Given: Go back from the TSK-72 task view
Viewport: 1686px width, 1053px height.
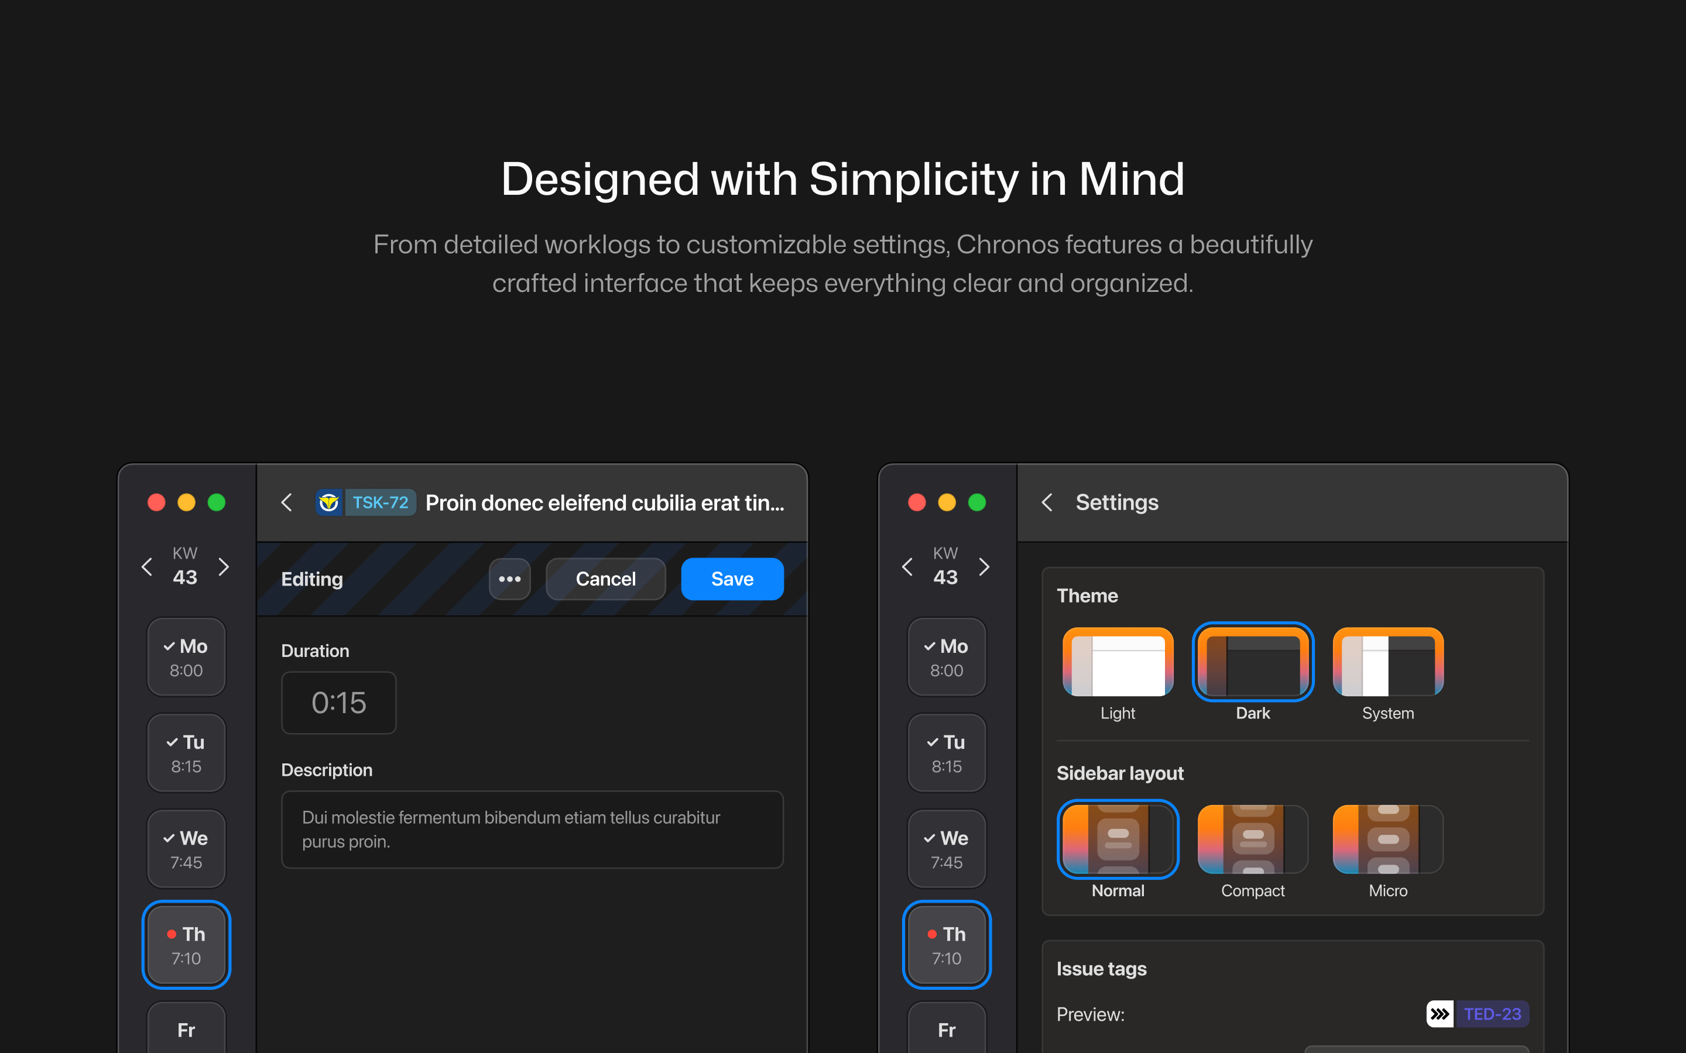Looking at the screenshot, I should point(286,502).
